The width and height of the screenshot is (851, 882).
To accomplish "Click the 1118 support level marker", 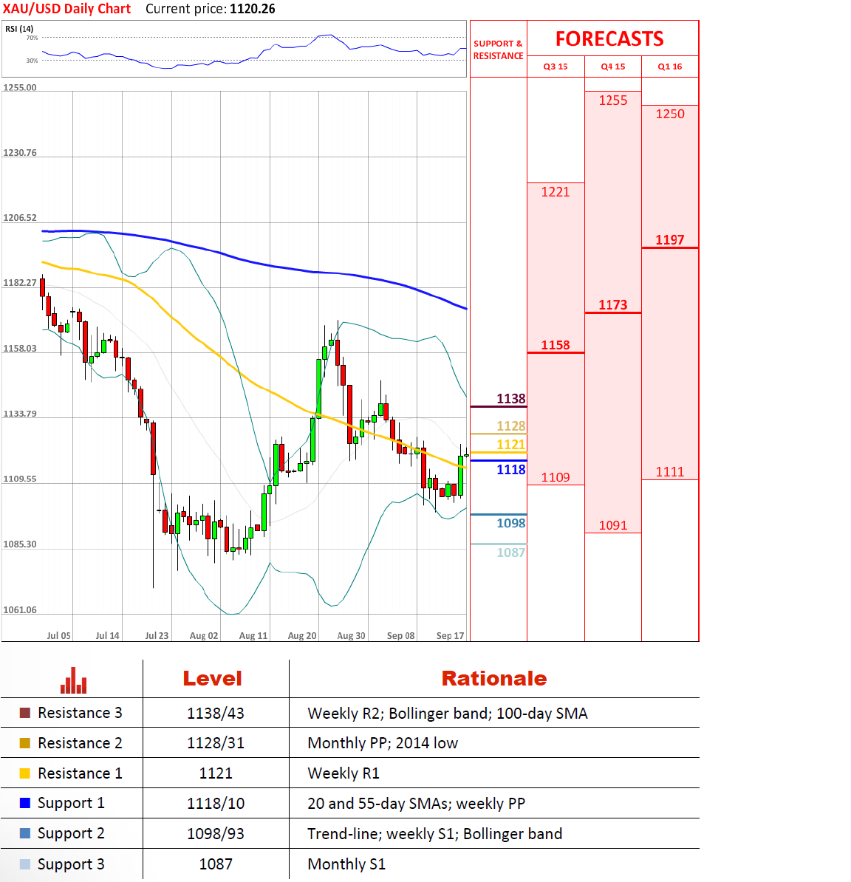I will point(510,469).
